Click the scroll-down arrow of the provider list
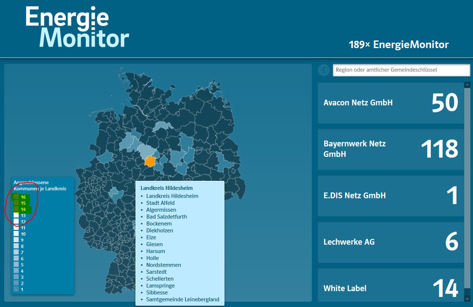 coord(467,298)
